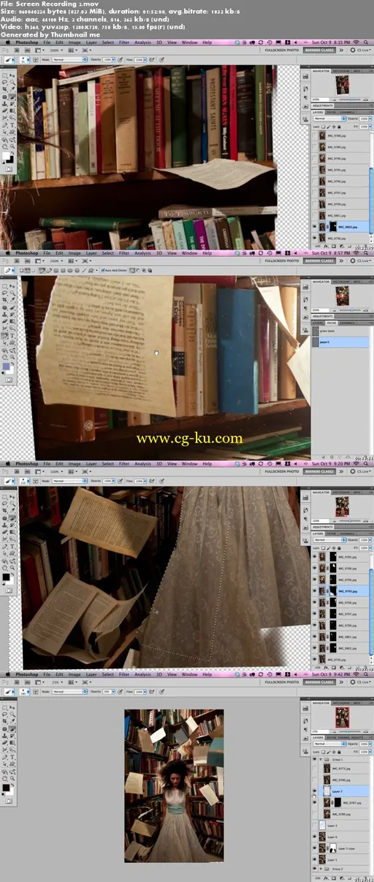Switch to the Layers tab in the 8:57 PM frame
This screenshot has height=882, width=374.
318,321
